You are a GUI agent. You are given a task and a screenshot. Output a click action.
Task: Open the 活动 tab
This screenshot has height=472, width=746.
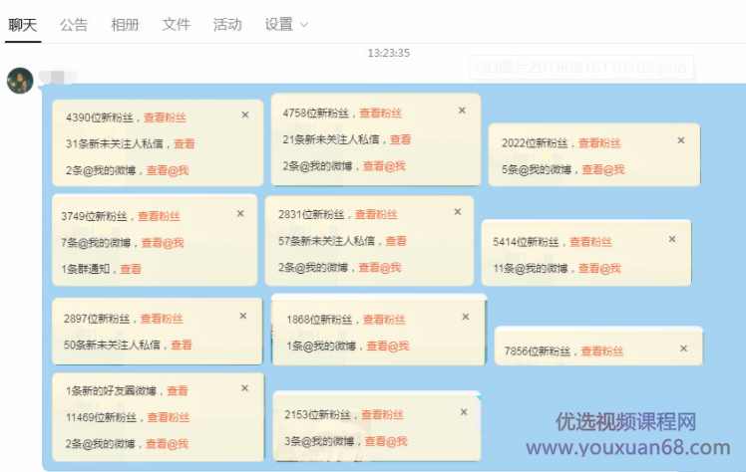227,25
